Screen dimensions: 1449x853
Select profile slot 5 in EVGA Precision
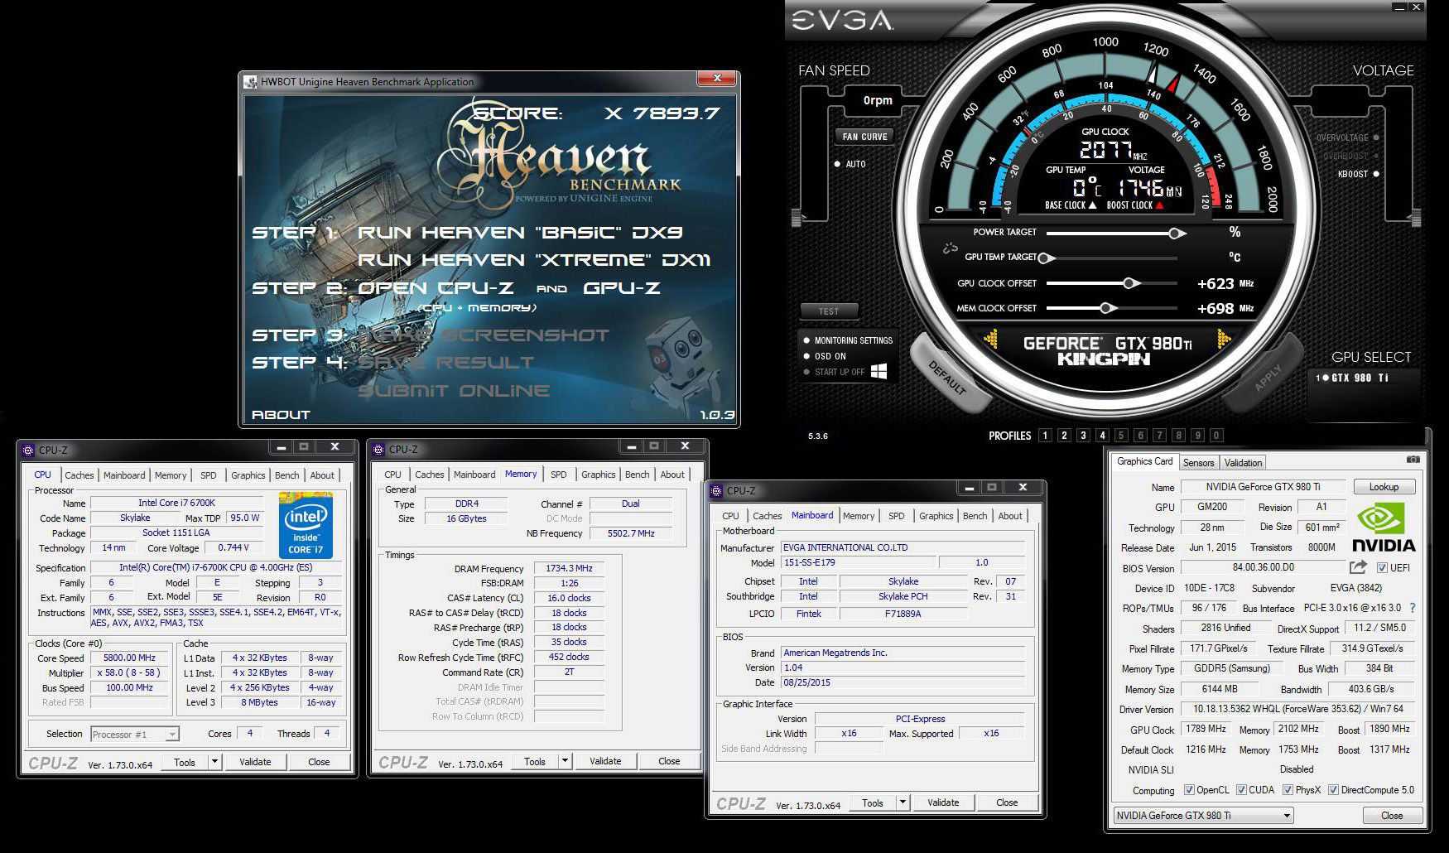coord(1121,436)
